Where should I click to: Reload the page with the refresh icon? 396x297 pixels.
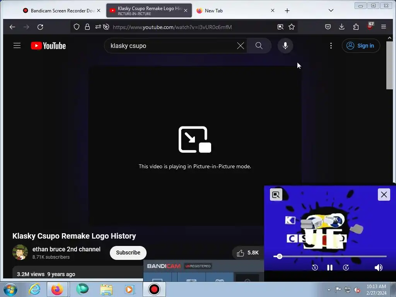[40, 27]
